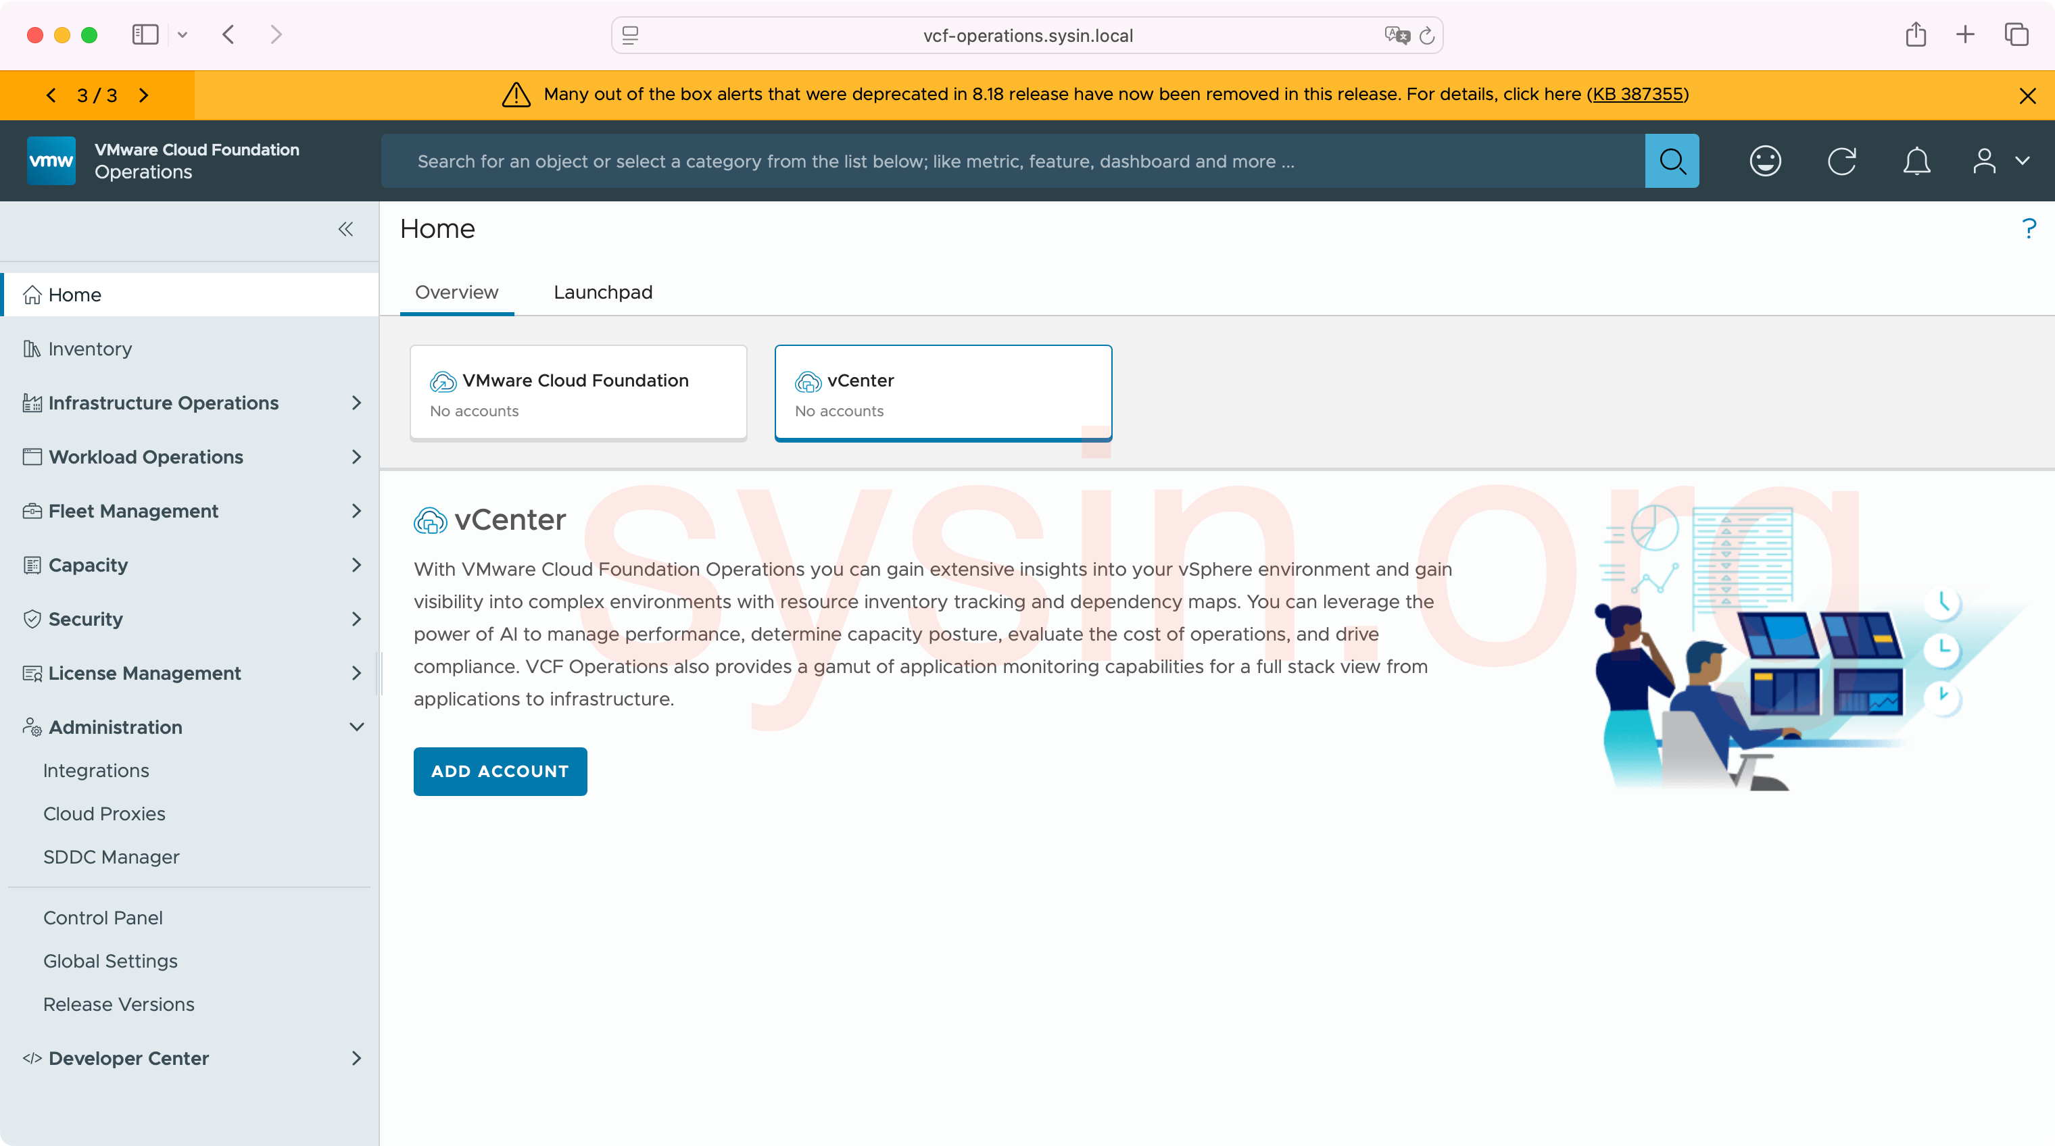Viewport: 2055px width, 1146px height.
Task: Collapse the Administration section
Action: (356, 727)
